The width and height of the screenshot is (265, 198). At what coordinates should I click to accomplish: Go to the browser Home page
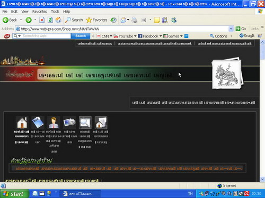58,20
